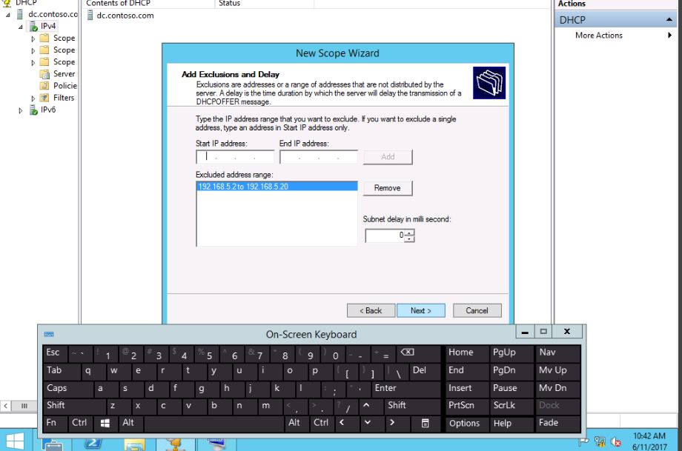
Task: Select the Server tree item
Action: pos(64,74)
